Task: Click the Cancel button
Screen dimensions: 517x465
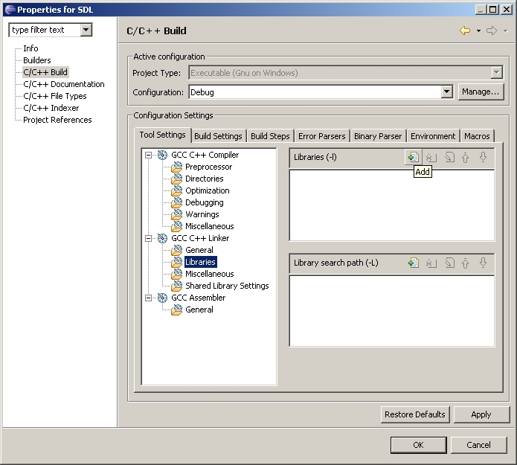Action: 478,445
